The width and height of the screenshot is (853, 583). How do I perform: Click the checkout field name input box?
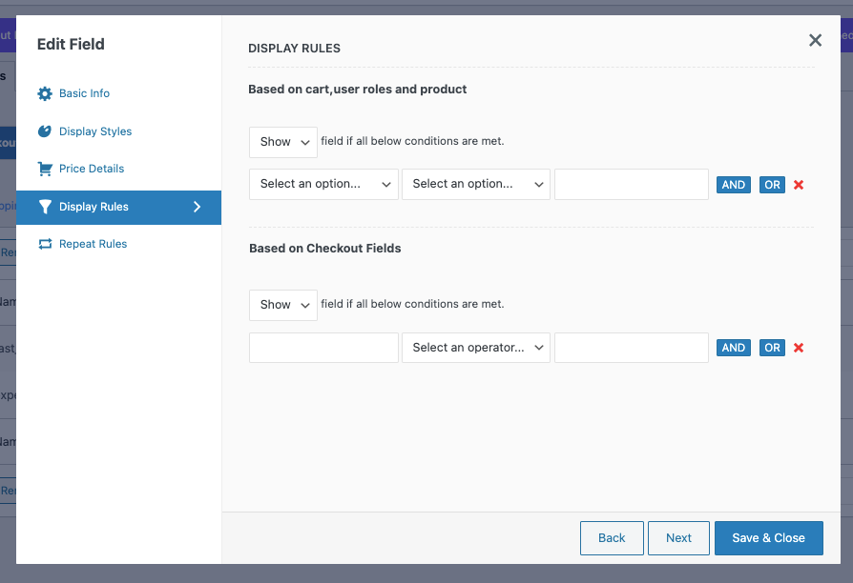(323, 348)
